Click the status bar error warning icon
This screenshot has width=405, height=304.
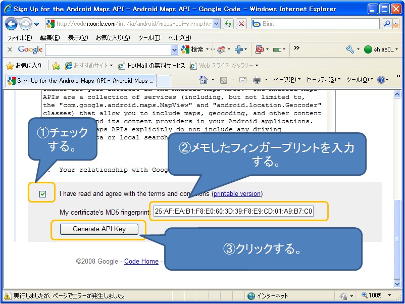click(8, 296)
